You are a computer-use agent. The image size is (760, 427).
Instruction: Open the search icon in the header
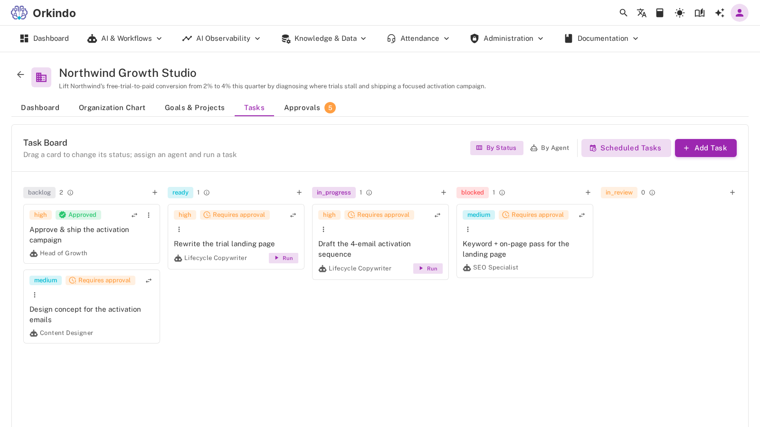click(624, 13)
